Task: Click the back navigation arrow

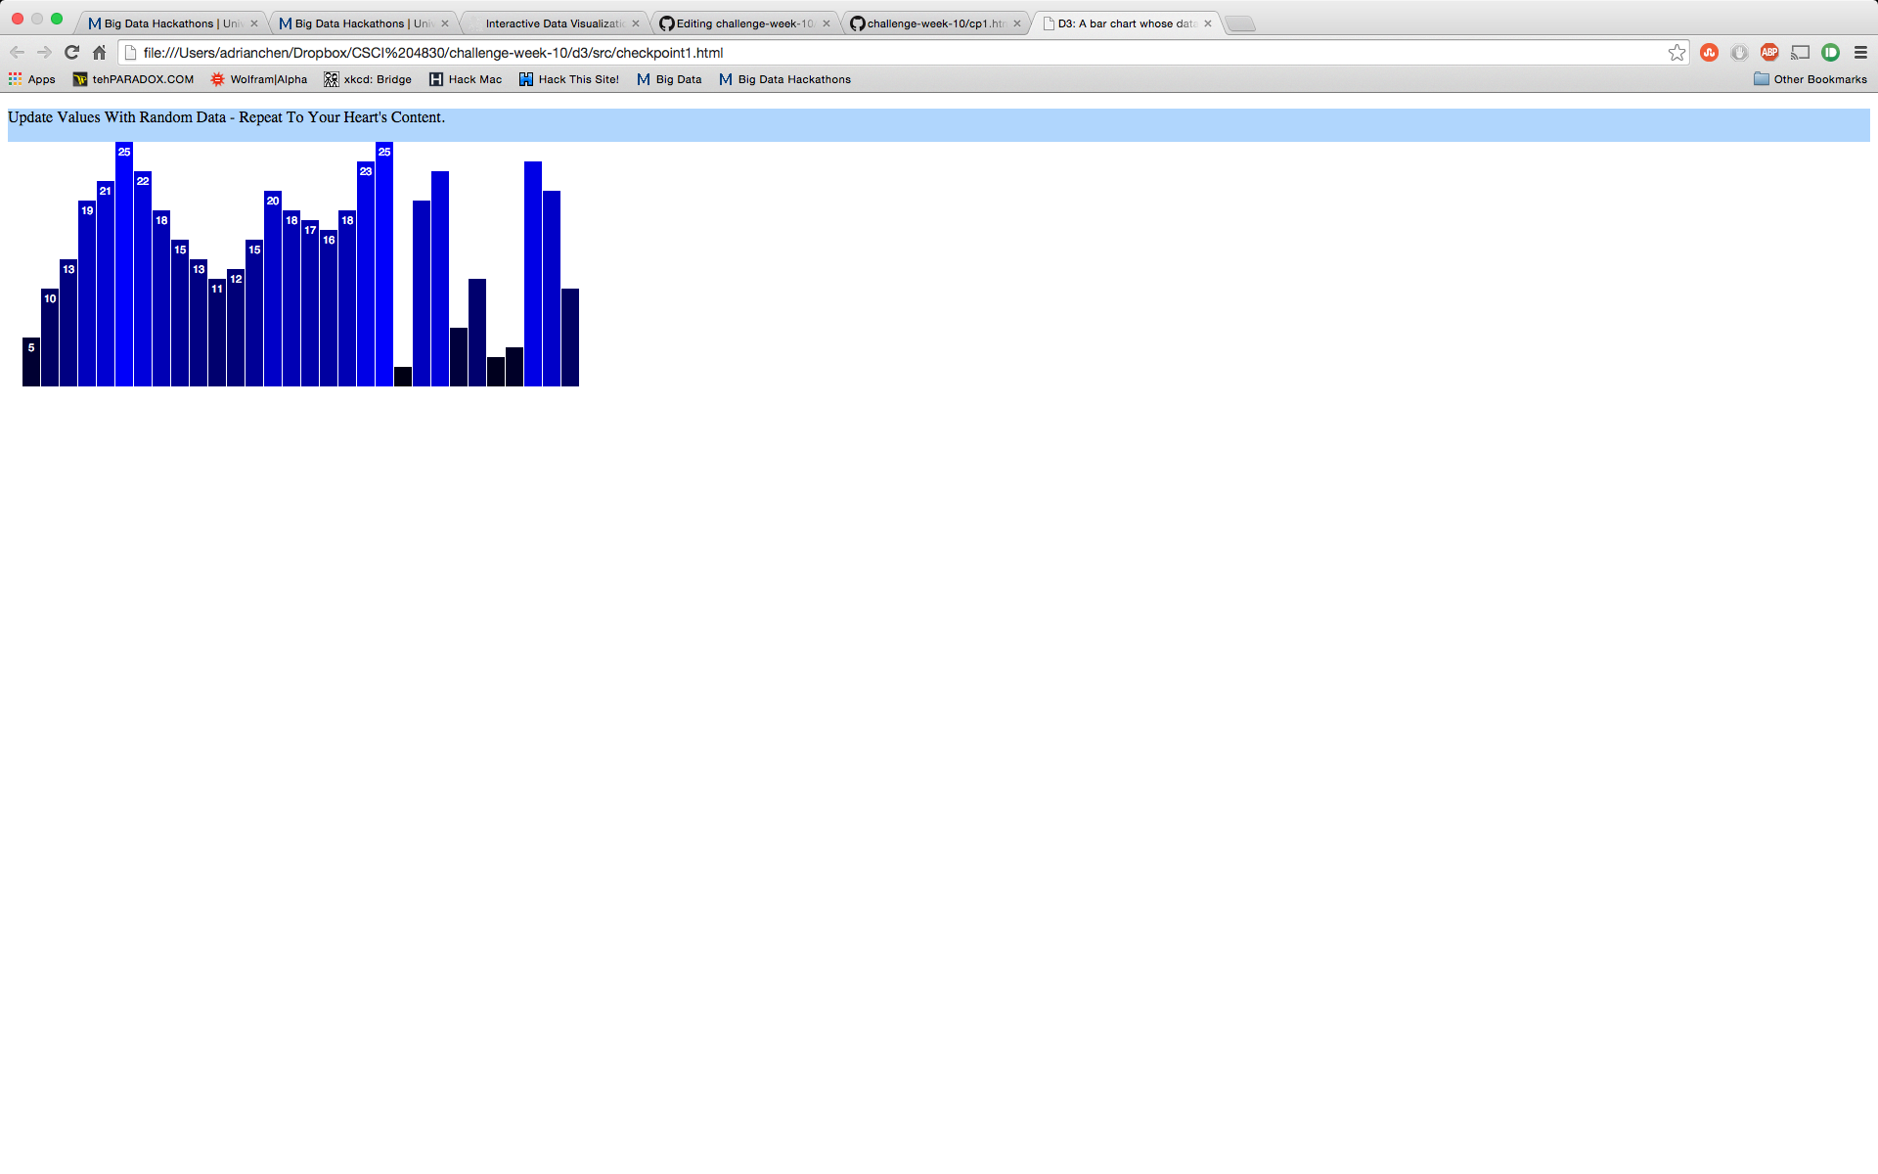Action: point(17,53)
